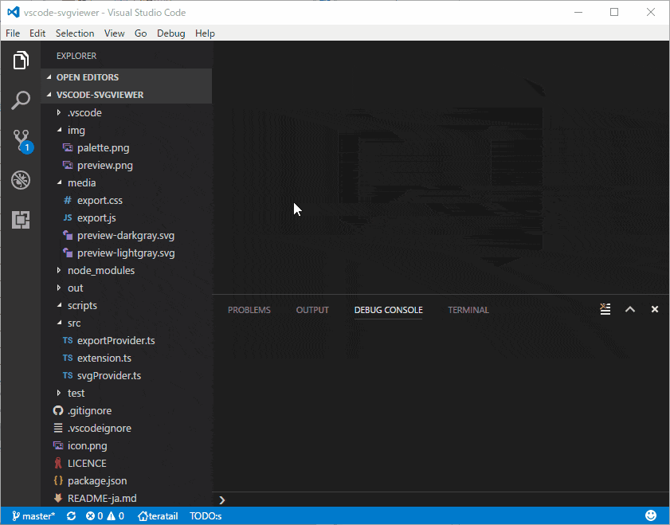The height and width of the screenshot is (525, 670).
Task: Open the Extensions view in activity bar
Action: point(21,220)
